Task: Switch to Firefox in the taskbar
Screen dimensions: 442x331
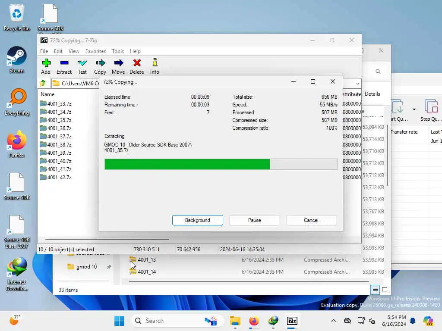Action: (x=254, y=321)
